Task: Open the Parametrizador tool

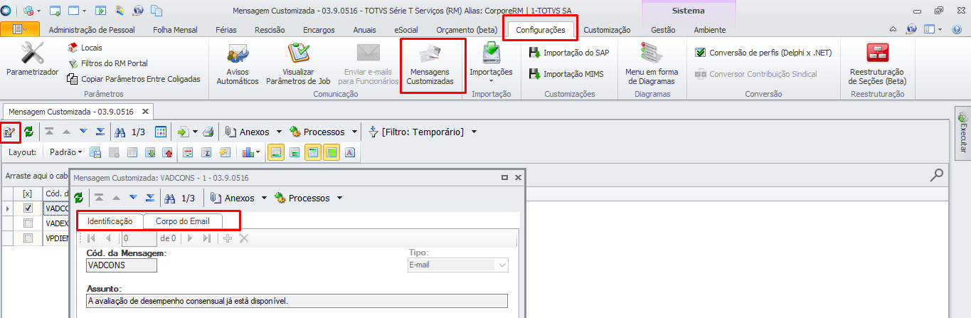Action: (32, 60)
